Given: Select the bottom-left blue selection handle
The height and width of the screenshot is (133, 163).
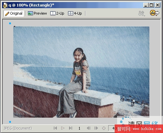Looking at the screenshot, I should click(10, 122).
